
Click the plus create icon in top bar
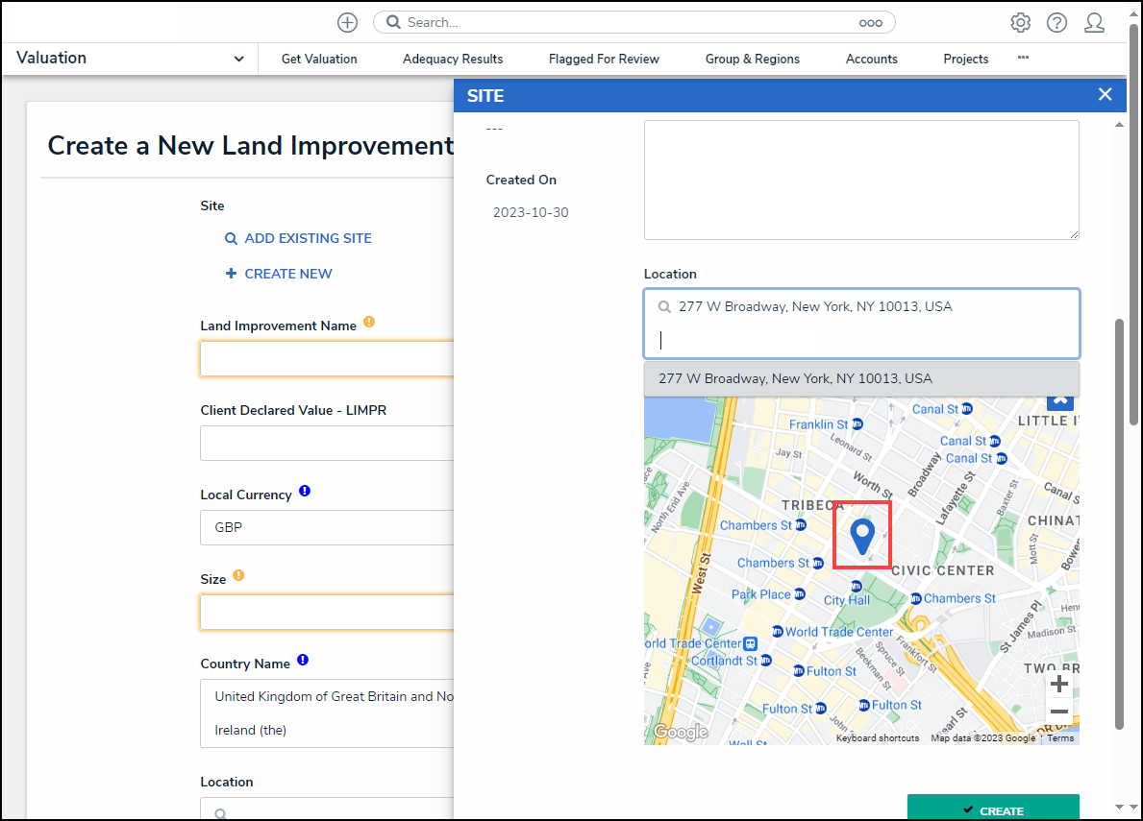(348, 22)
